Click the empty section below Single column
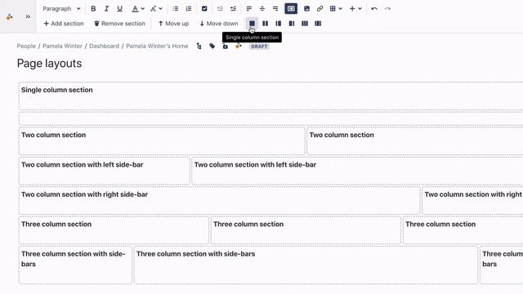Screen dimensions: 523x294 pyautogui.click(x=270, y=118)
